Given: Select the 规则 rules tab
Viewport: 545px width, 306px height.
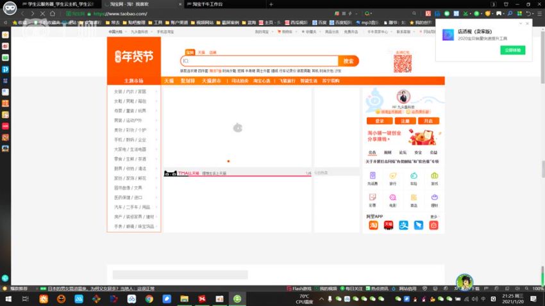Looking at the screenshot, I should pos(387,152).
